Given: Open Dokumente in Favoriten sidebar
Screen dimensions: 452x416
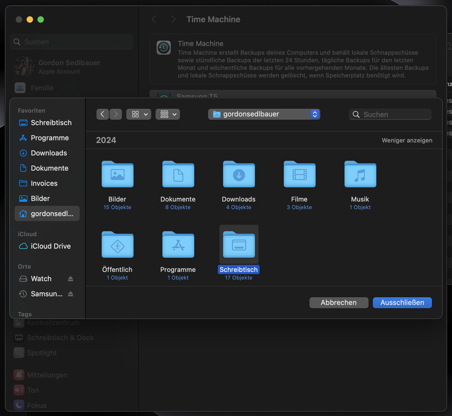Looking at the screenshot, I should (47, 168).
